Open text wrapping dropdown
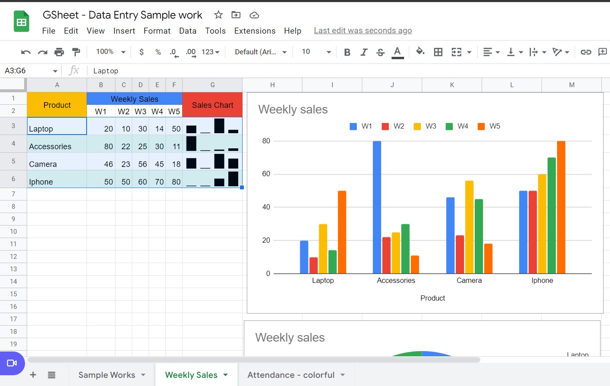 coord(538,52)
